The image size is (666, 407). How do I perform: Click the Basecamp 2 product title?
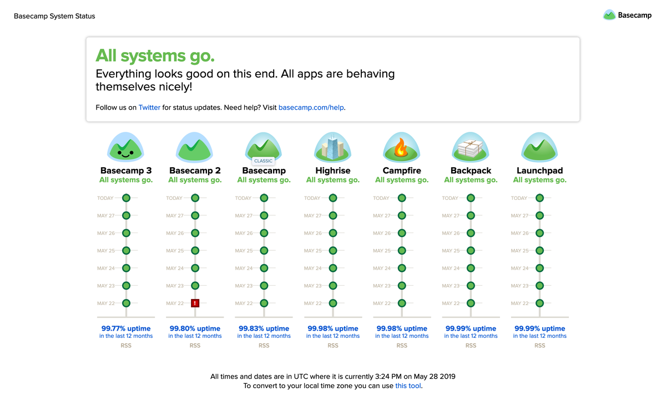coord(195,171)
